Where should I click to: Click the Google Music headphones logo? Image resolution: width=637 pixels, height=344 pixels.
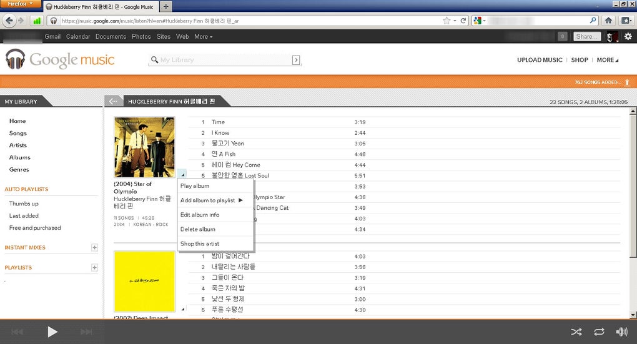[15, 59]
